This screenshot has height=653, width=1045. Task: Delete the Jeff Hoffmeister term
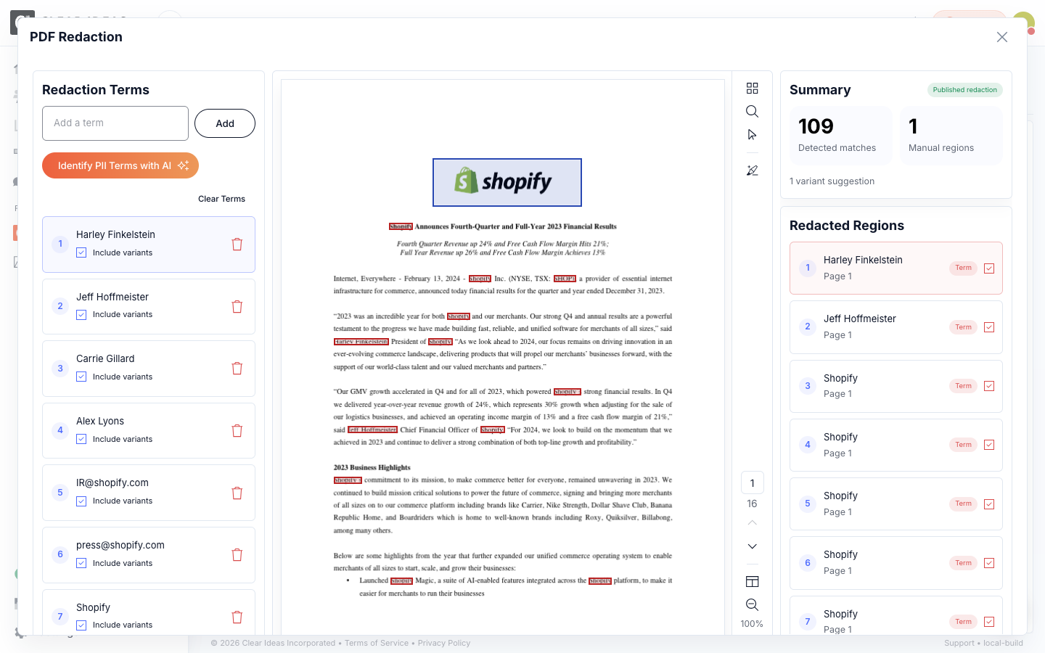pos(237,307)
